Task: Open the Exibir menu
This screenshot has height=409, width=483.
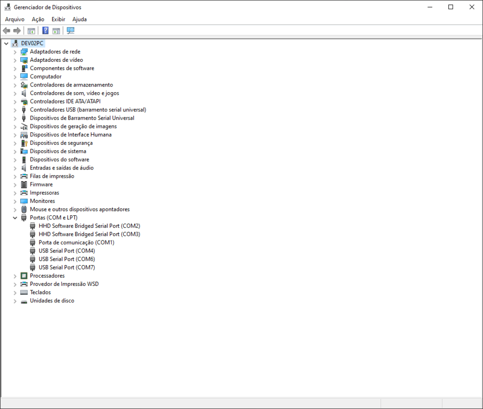Action: [58, 19]
